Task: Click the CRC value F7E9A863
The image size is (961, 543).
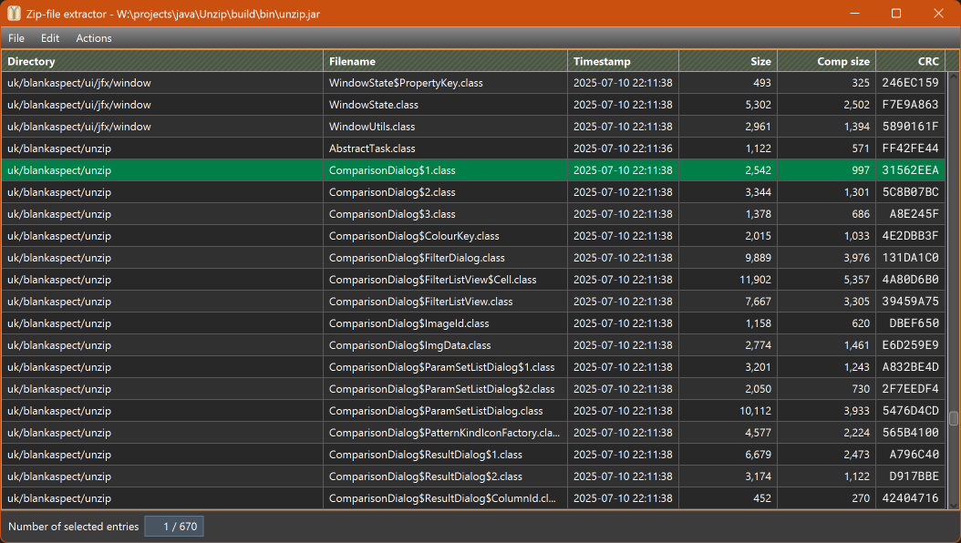Action: pos(910,105)
